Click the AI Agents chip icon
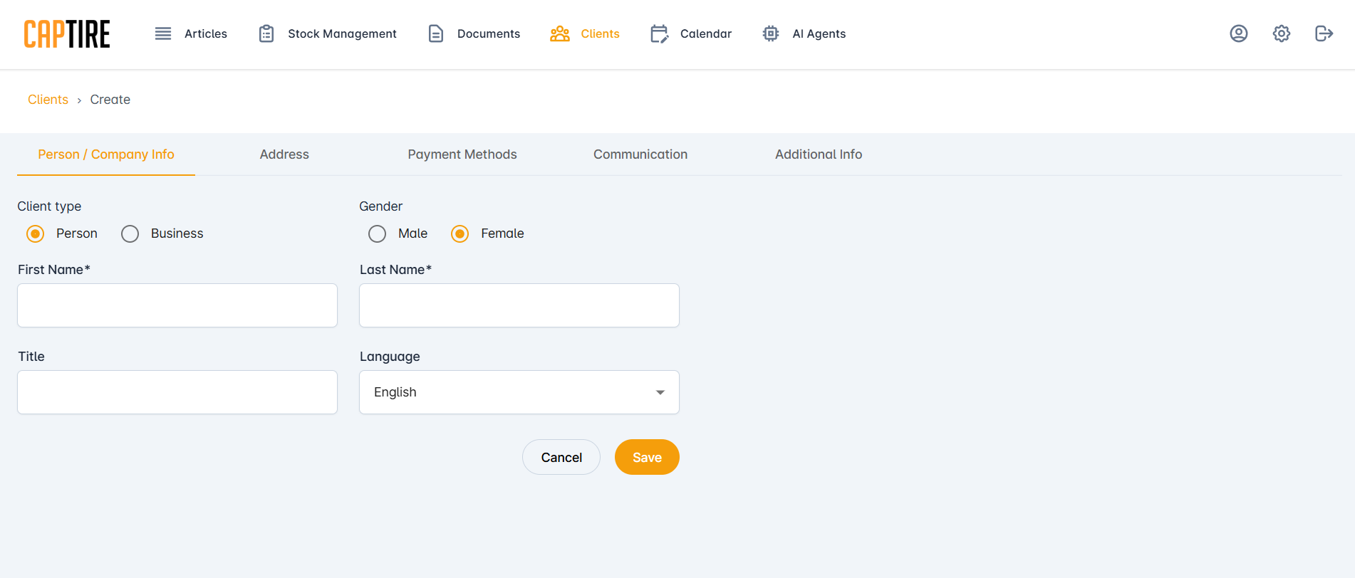 click(771, 33)
